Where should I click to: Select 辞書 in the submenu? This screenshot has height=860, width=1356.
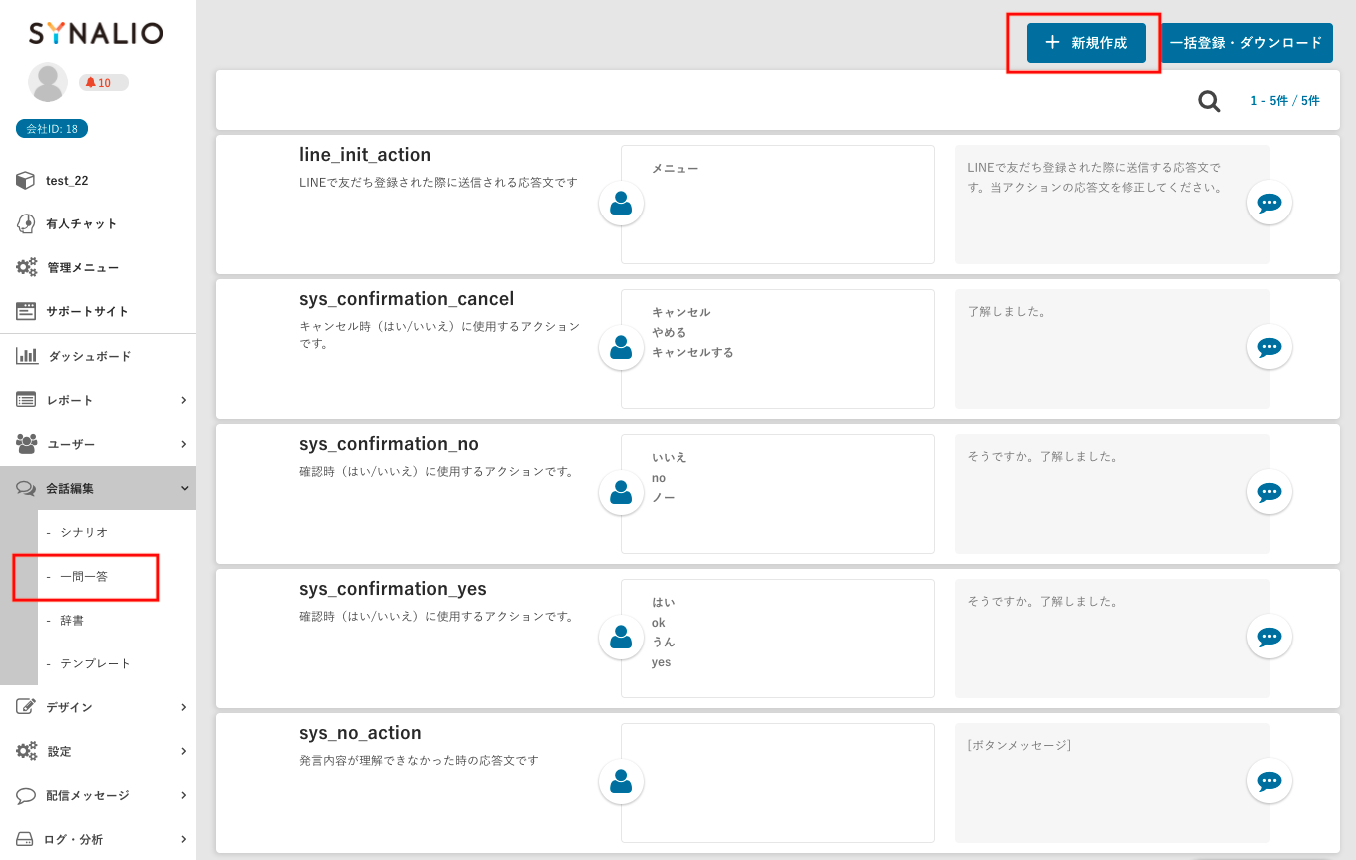point(72,620)
